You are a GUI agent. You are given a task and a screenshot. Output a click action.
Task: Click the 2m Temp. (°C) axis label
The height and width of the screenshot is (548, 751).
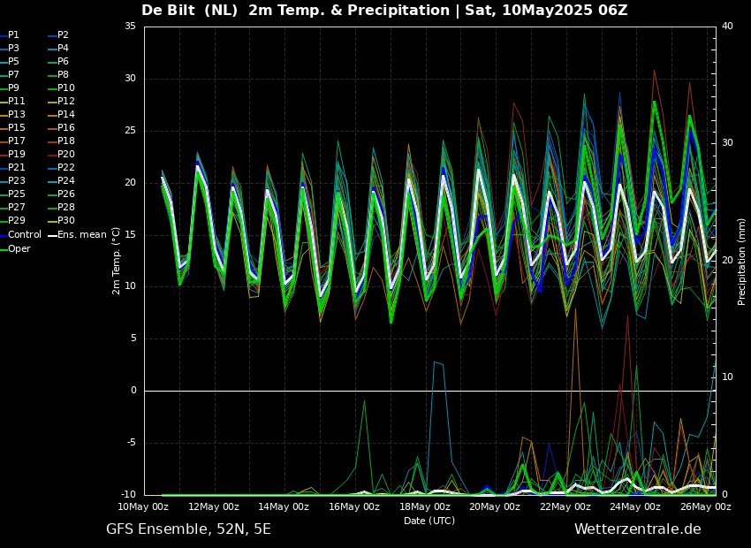[x=117, y=260]
